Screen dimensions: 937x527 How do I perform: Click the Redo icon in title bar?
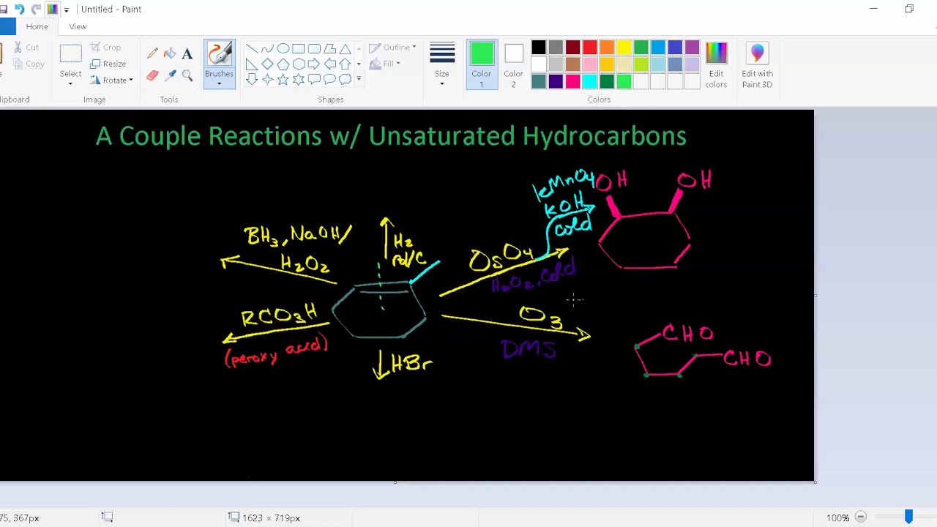pos(35,9)
